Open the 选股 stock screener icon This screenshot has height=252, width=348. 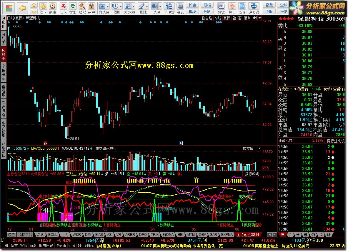[x=155, y=6]
